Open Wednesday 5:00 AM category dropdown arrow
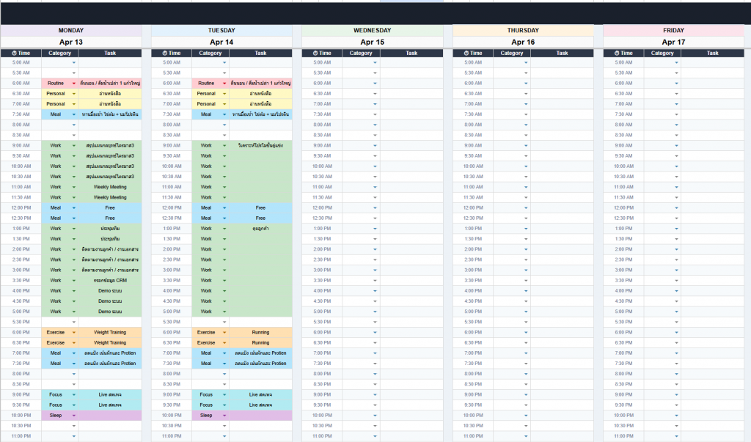The image size is (751, 442). click(x=375, y=63)
